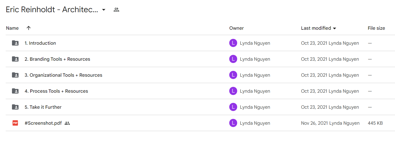This screenshot has height=143, width=395.
Task: Click the owner avatar in the #Screenshot.pdf row
Action: [233, 123]
